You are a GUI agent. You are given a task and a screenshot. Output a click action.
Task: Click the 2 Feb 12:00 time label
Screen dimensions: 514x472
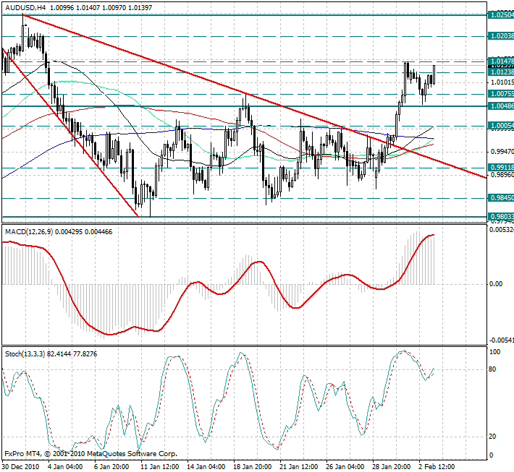pyautogui.click(x=437, y=466)
